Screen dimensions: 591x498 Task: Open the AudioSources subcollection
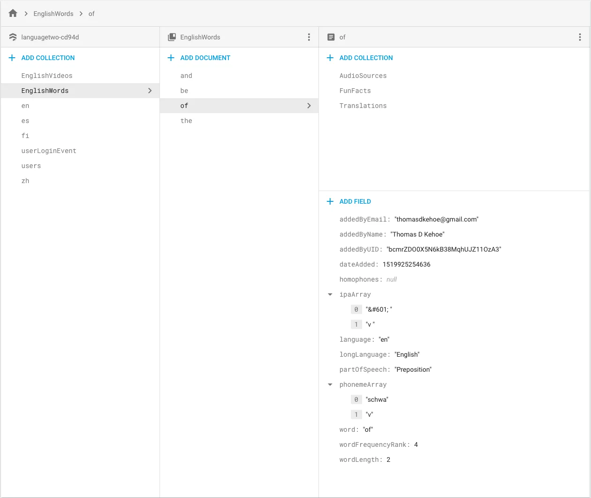(363, 76)
